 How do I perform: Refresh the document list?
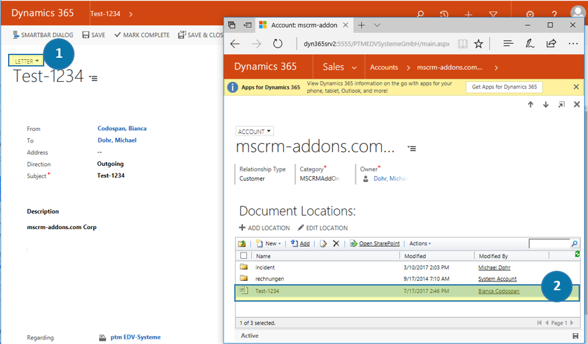click(577, 254)
